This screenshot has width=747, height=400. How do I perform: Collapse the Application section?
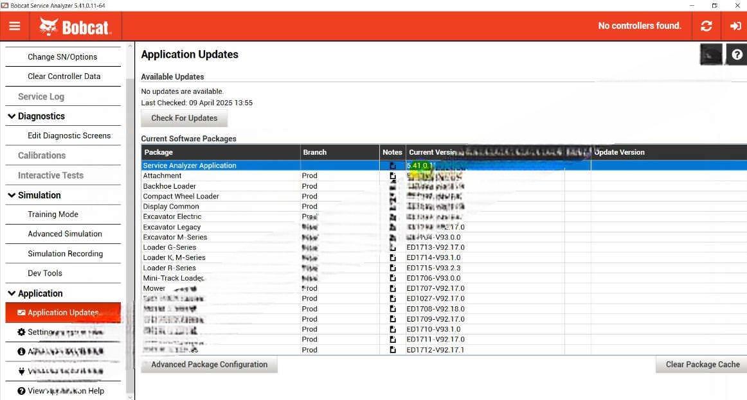pos(12,293)
